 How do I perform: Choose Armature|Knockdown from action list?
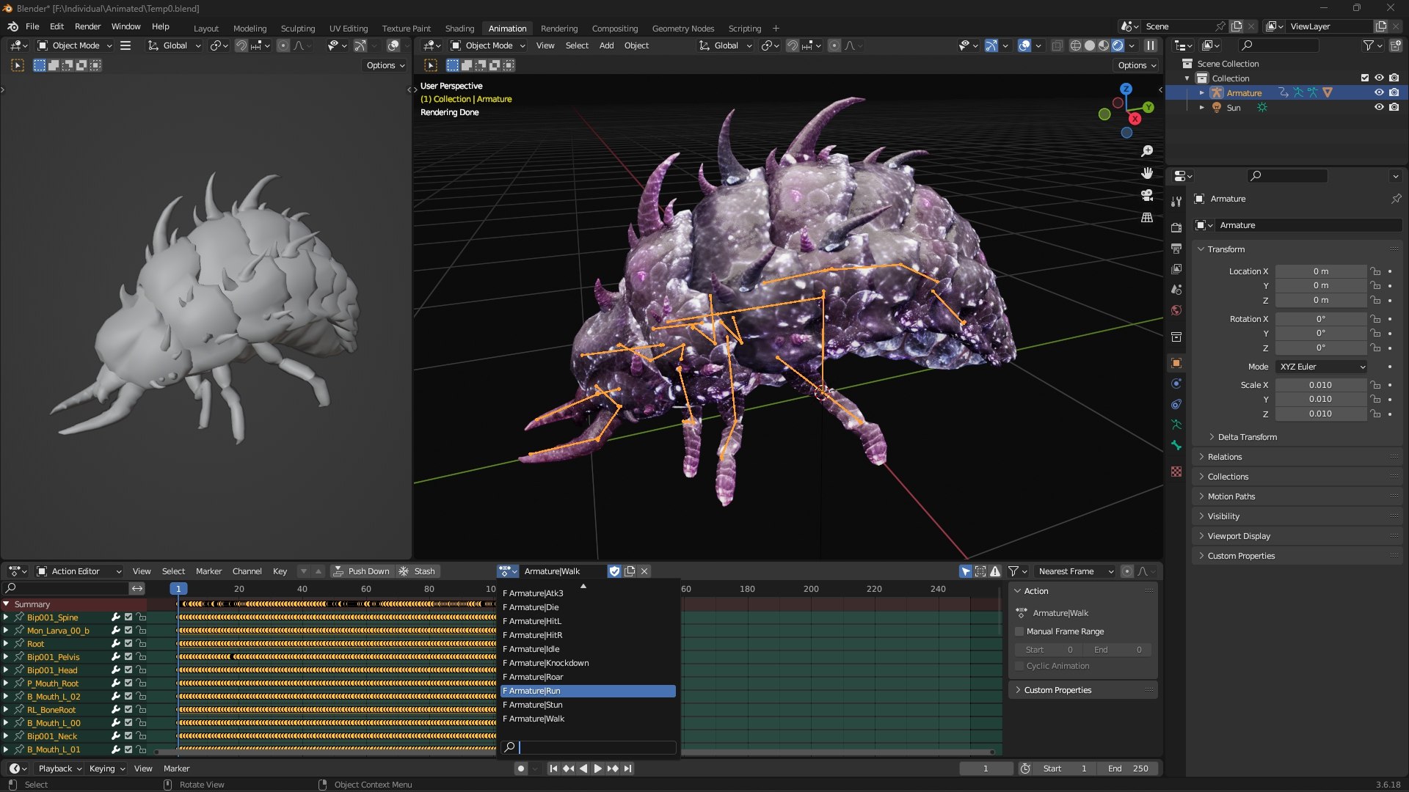pos(588,663)
